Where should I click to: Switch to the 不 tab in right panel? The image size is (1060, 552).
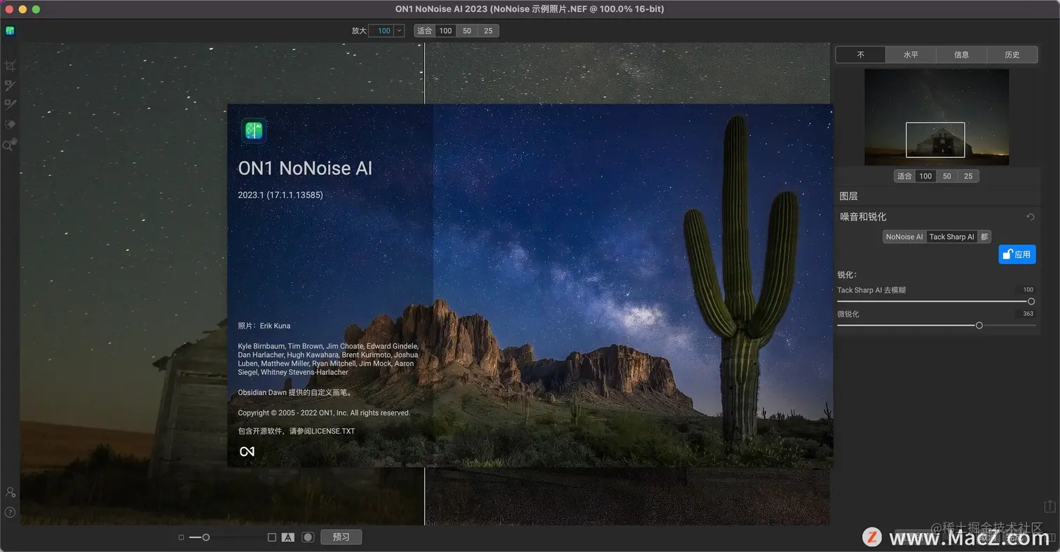click(861, 55)
